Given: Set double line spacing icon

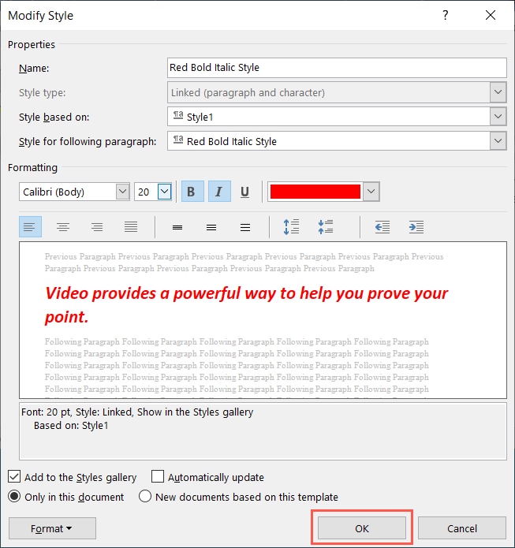Looking at the screenshot, I should click(x=245, y=227).
